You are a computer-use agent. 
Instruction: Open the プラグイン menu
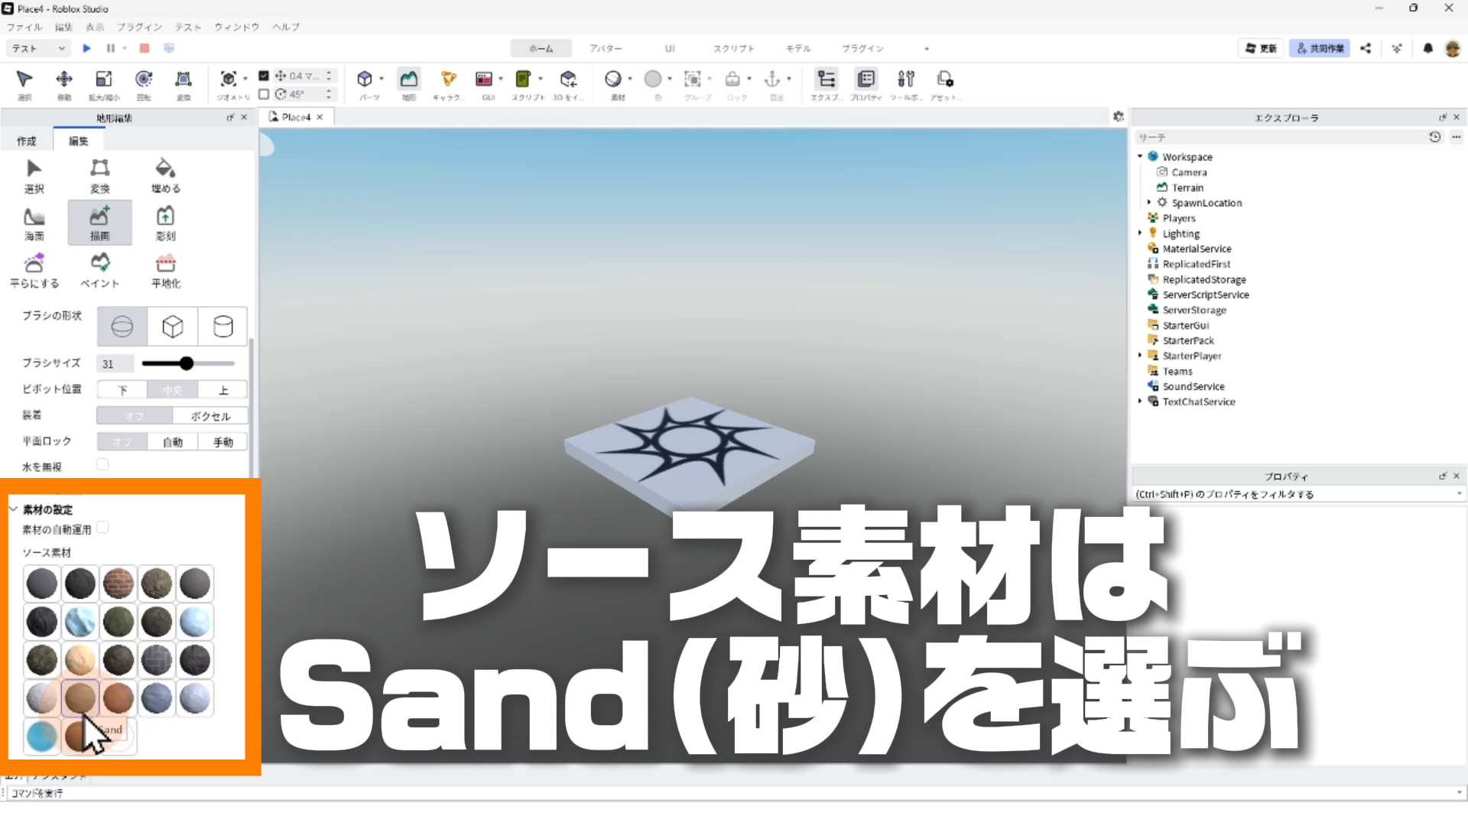pyautogui.click(x=139, y=27)
